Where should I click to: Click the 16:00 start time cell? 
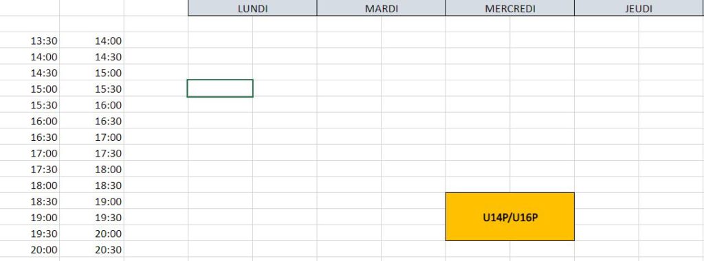click(30, 121)
